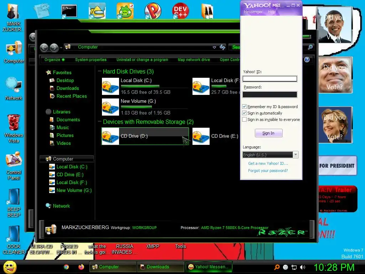Click Uninstall or change a program
The height and width of the screenshot is (274, 365).
click(x=142, y=60)
